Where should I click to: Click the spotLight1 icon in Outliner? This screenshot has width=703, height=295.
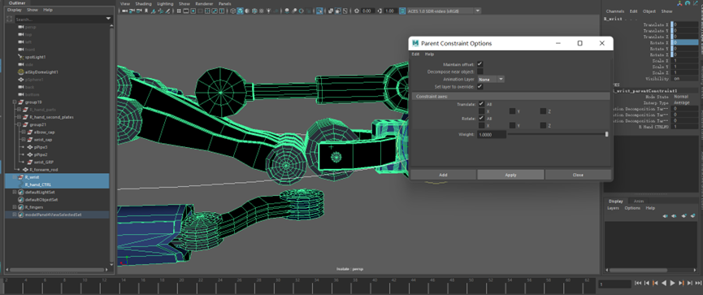point(20,57)
